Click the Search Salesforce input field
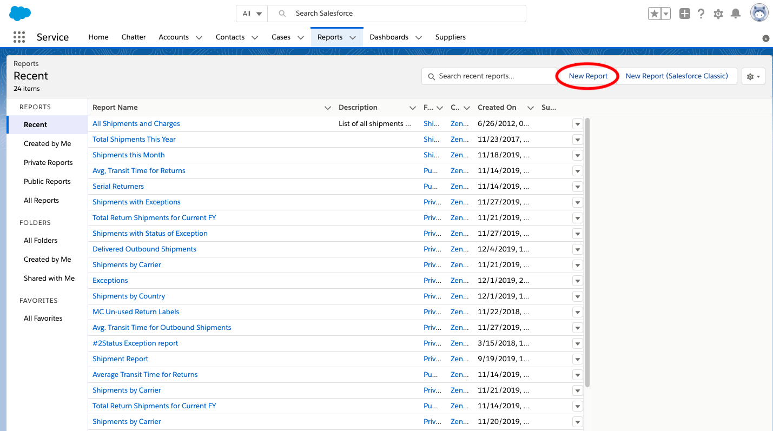Image resolution: width=773 pixels, height=431 pixels. point(397,14)
